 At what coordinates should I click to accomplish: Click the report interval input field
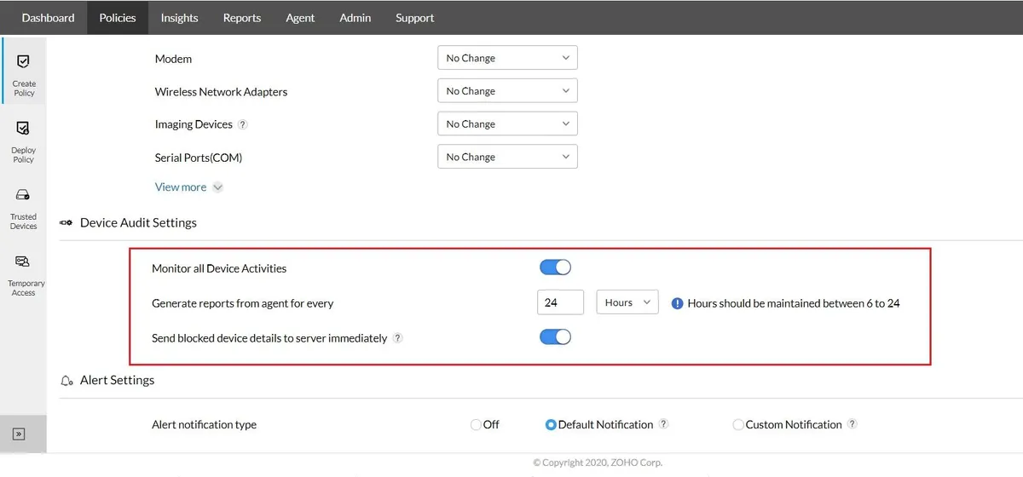(560, 302)
